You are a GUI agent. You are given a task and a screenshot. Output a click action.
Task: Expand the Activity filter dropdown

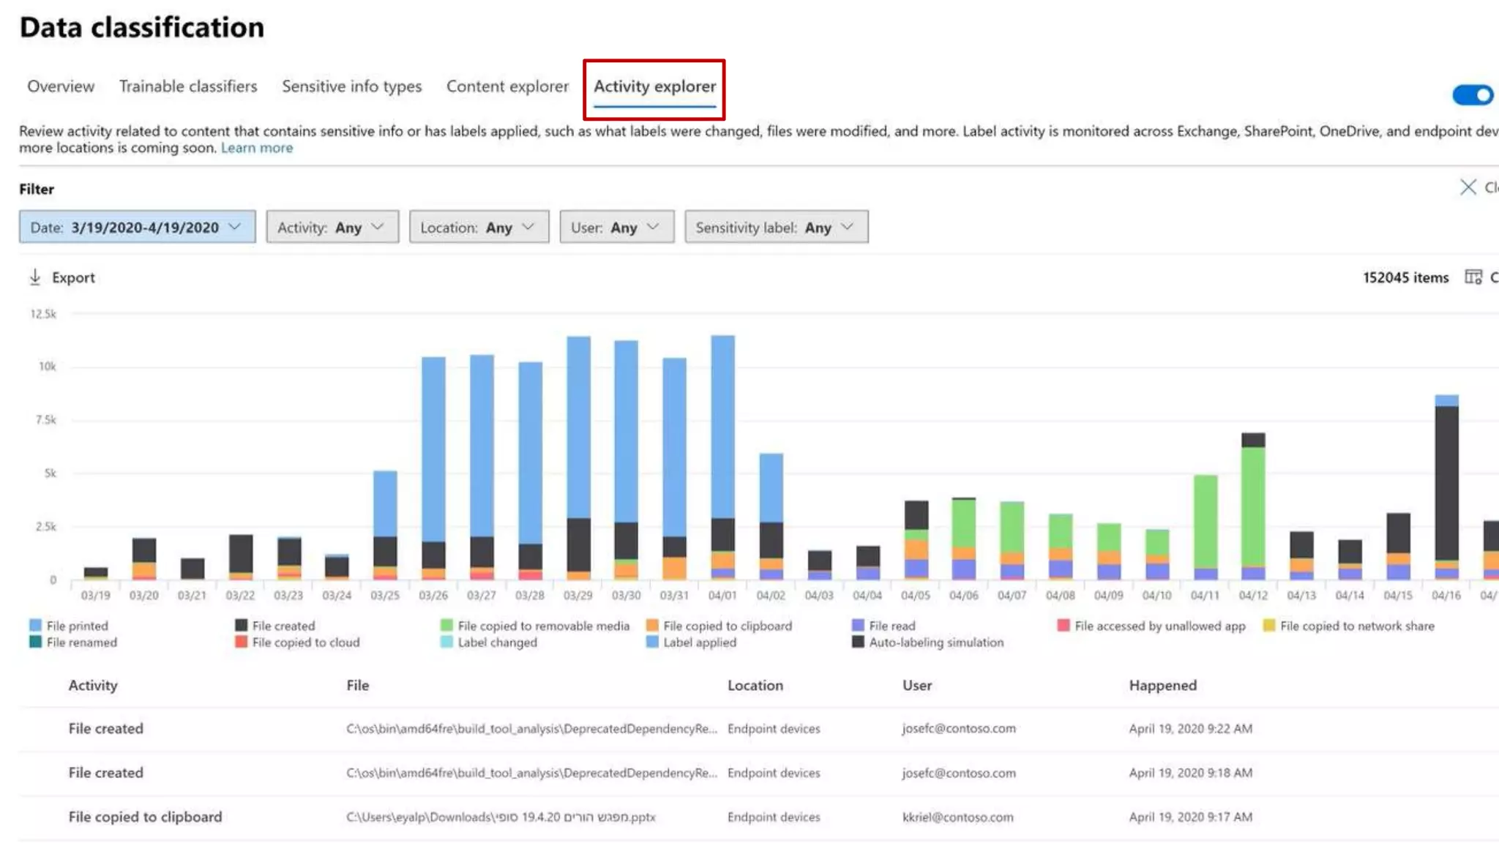click(x=332, y=228)
